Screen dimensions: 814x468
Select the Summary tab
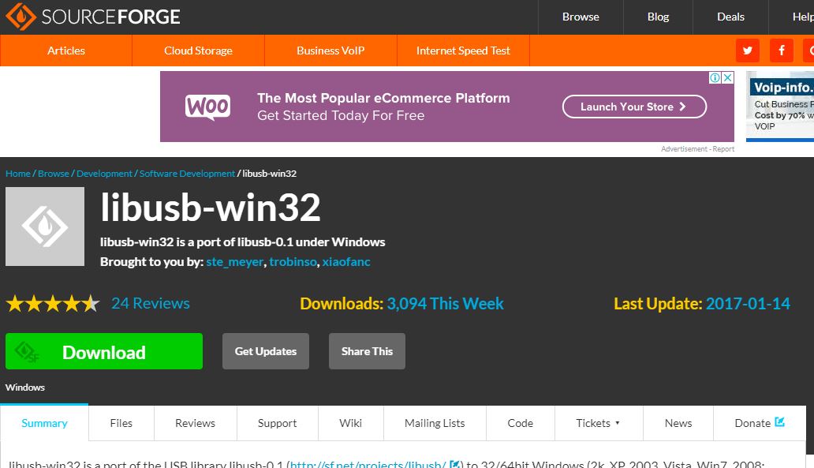[45, 423]
